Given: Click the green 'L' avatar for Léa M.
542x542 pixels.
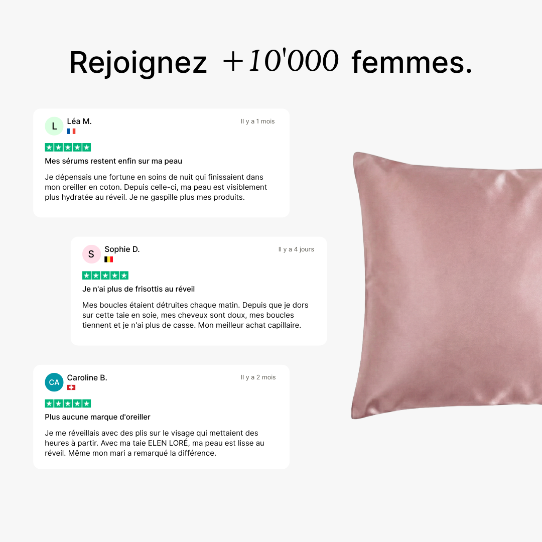Looking at the screenshot, I should (54, 126).
